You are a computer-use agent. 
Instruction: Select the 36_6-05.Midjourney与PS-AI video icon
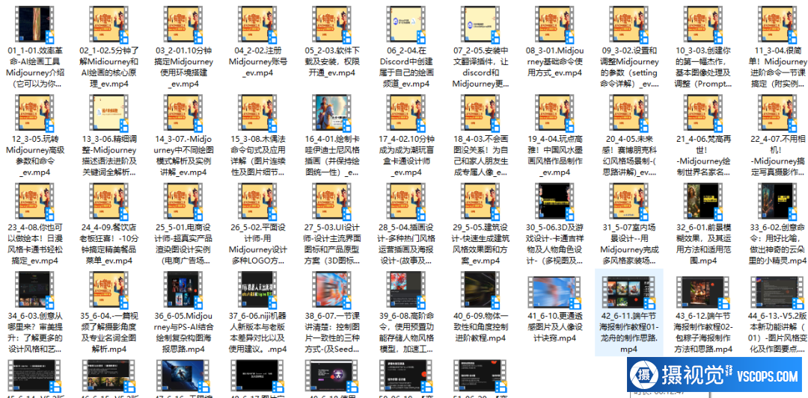coord(183,289)
